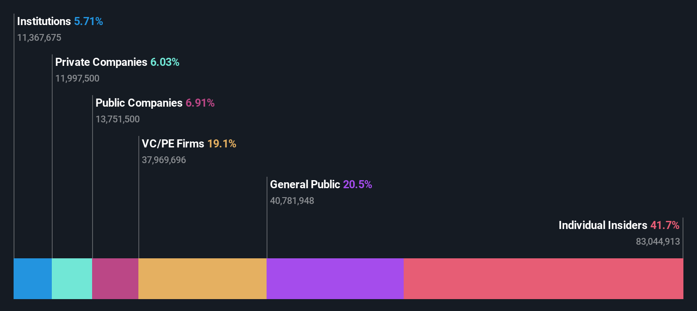This screenshot has width=697, height=311.
Task: Click the 37,969,696 share count
Action: pyautogui.click(x=164, y=160)
